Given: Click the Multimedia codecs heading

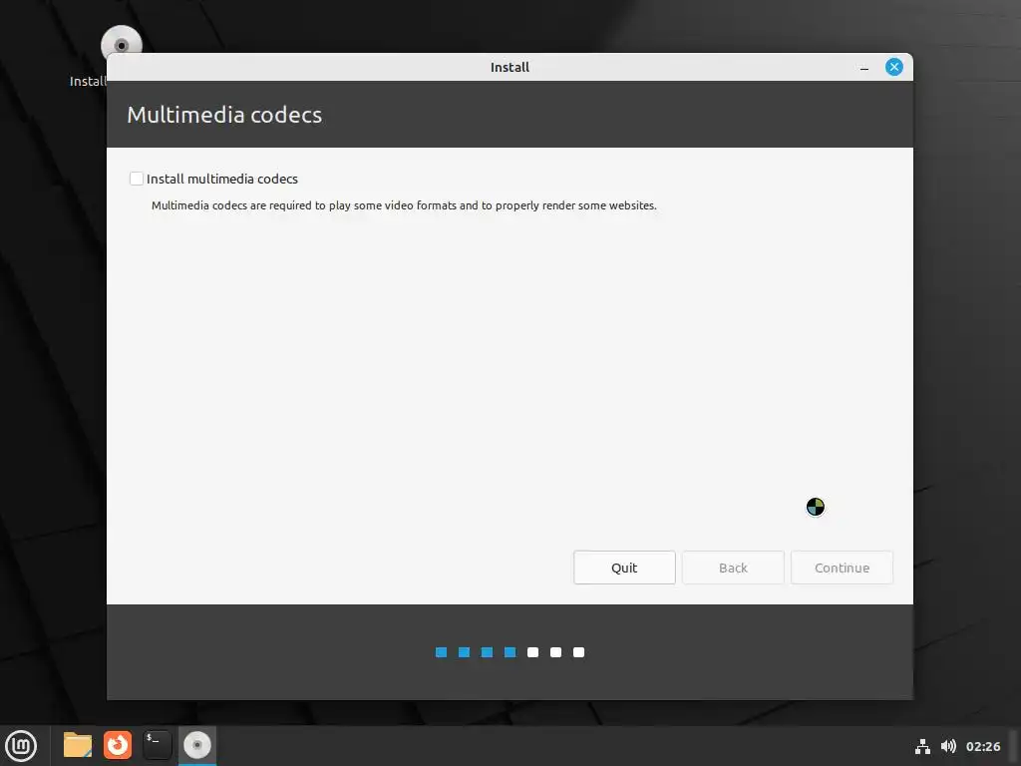Looking at the screenshot, I should tap(224, 115).
